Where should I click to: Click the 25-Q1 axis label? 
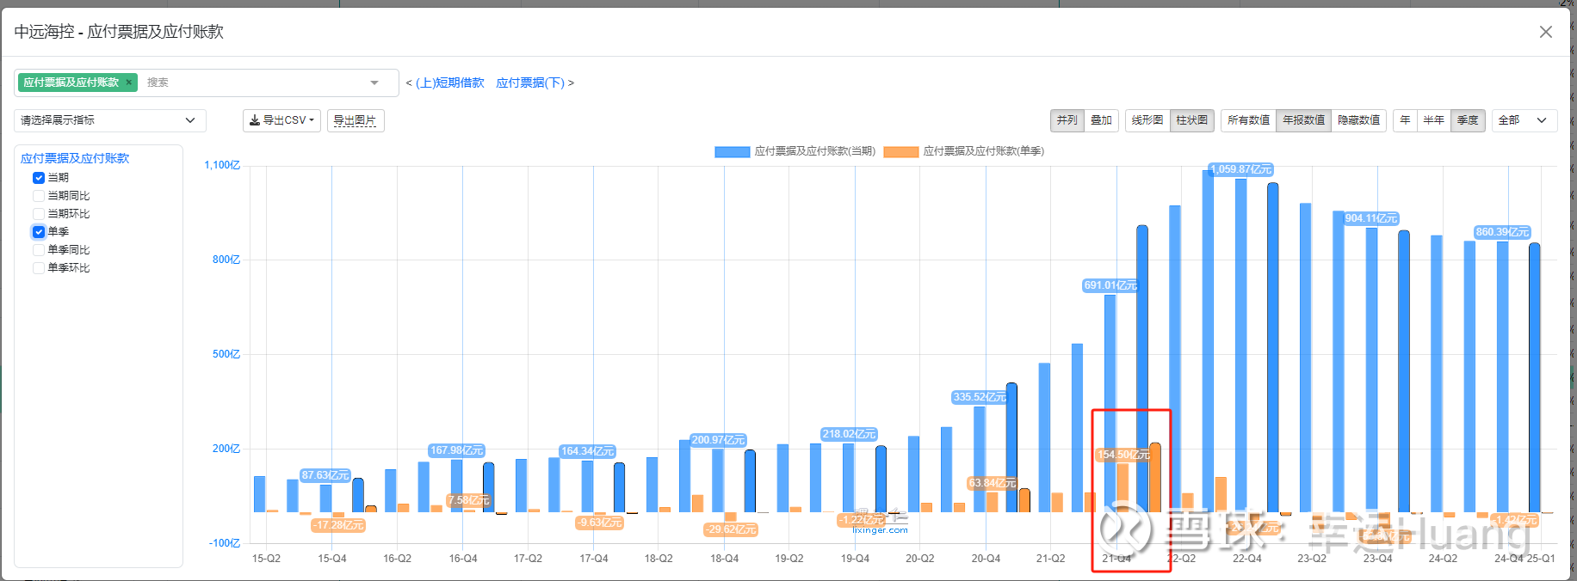pyautogui.click(x=1541, y=559)
